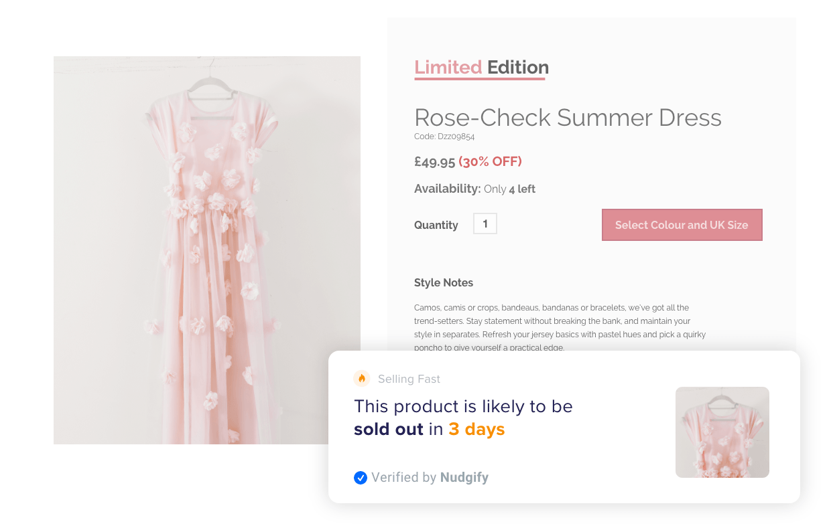Click the red 30% OFF label
The height and width of the screenshot is (530, 827).
coord(490,162)
